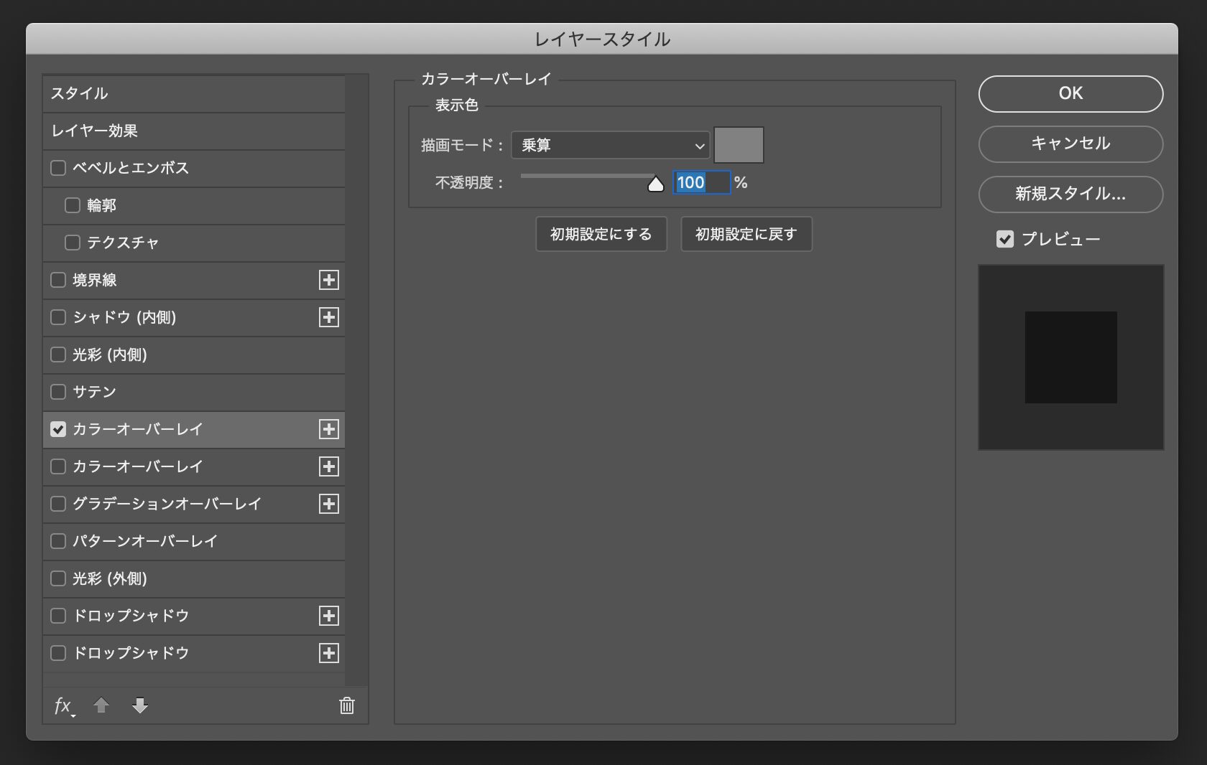Click plus icon on checked カラーオーバーレイ row
This screenshot has height=765, width=1207.
coord(329,429)
